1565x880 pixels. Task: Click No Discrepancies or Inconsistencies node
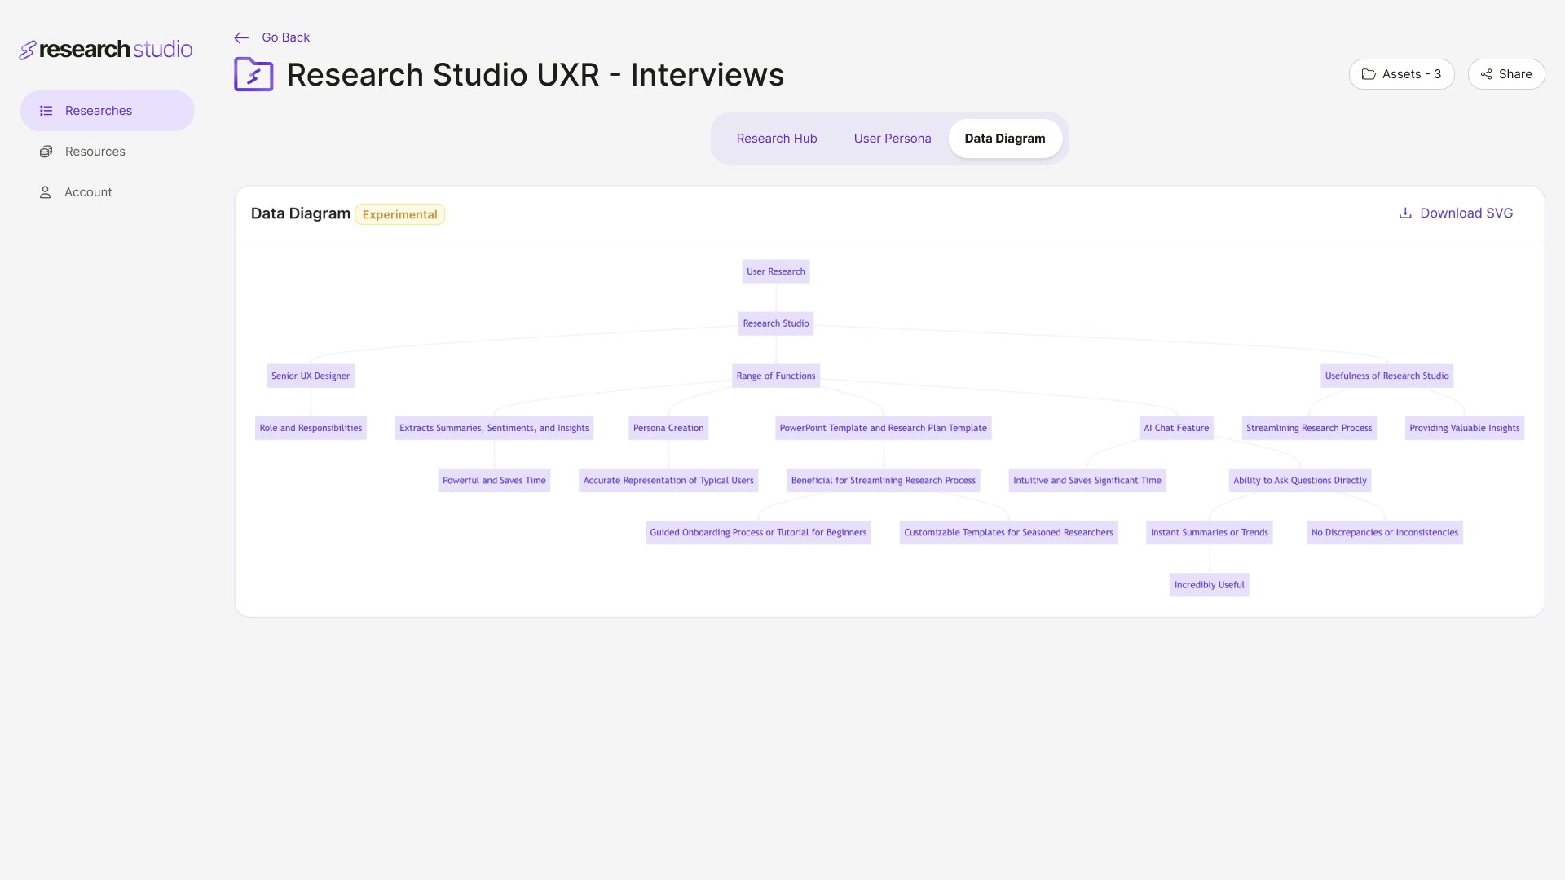pyautogui.click(x=1385, y=532)
